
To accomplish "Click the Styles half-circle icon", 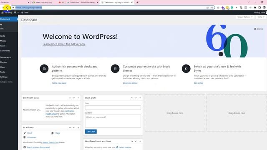I will coord(186,69).
